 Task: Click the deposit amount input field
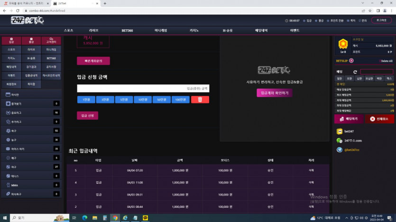(143, 88)
